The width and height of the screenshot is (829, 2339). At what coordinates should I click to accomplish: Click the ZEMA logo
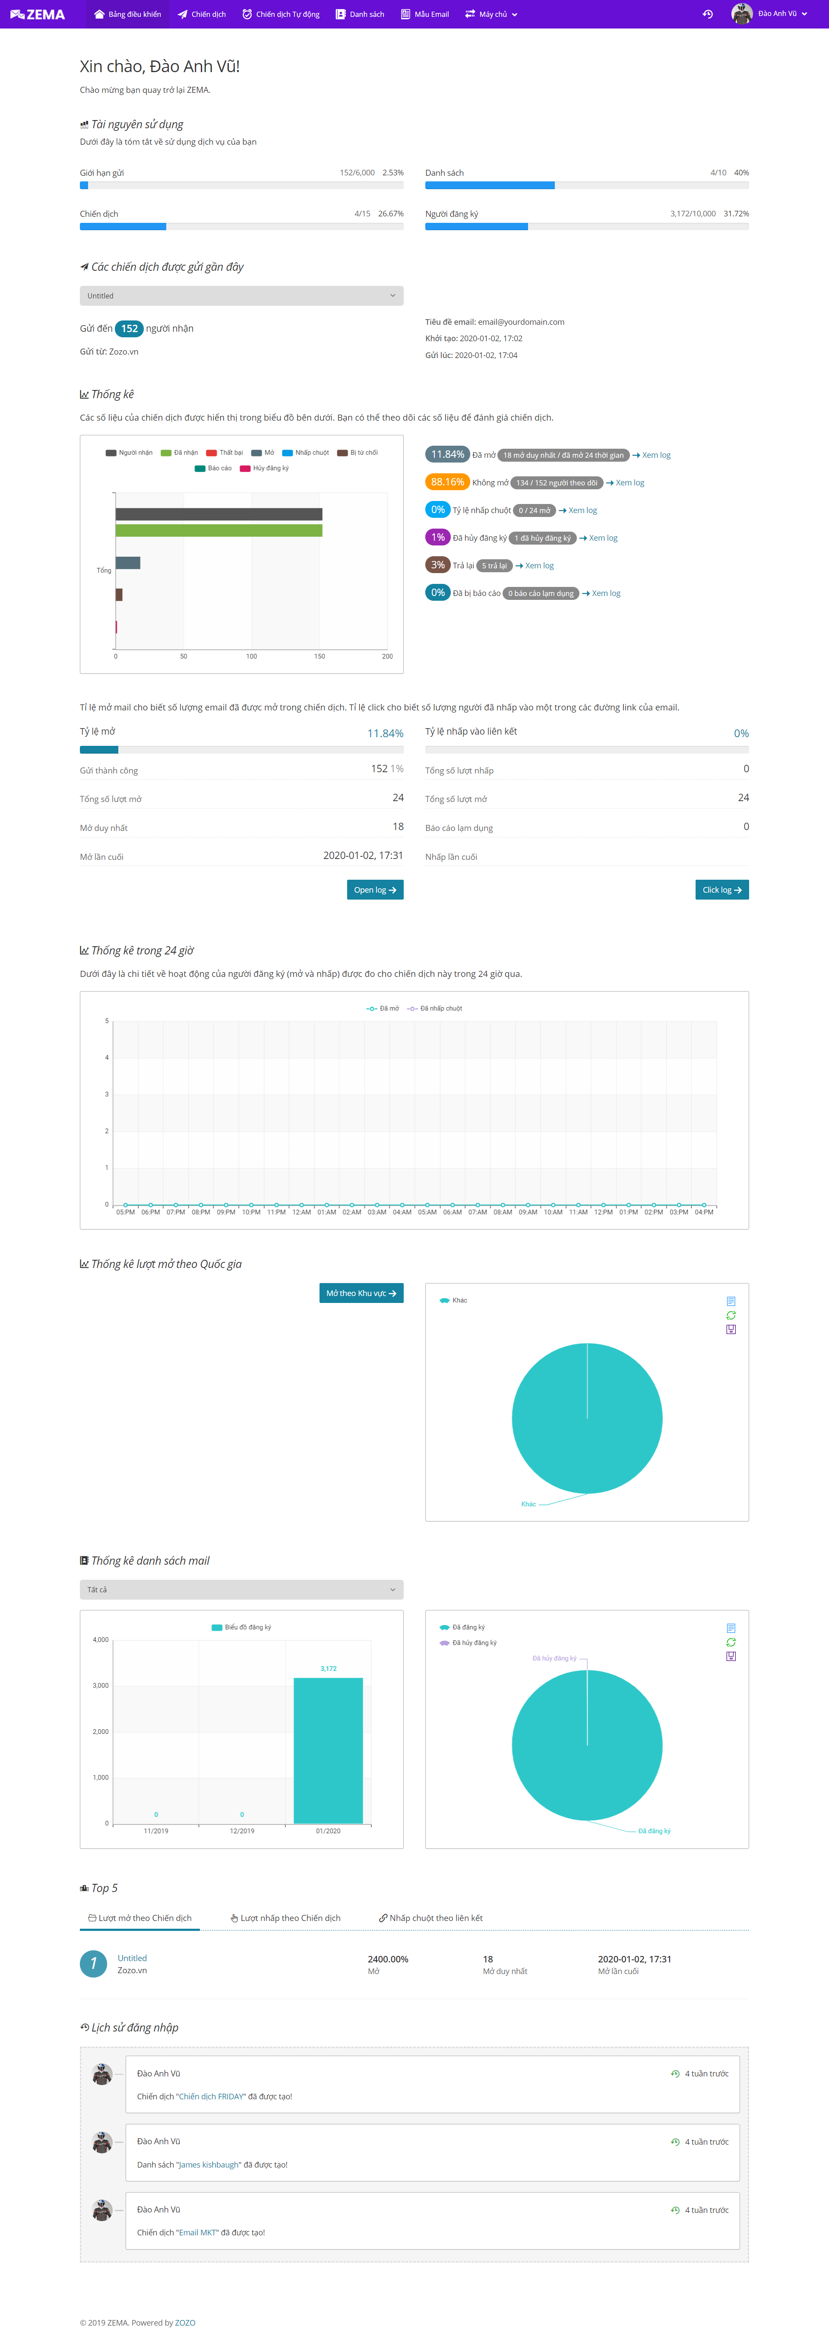coord(37,15)
